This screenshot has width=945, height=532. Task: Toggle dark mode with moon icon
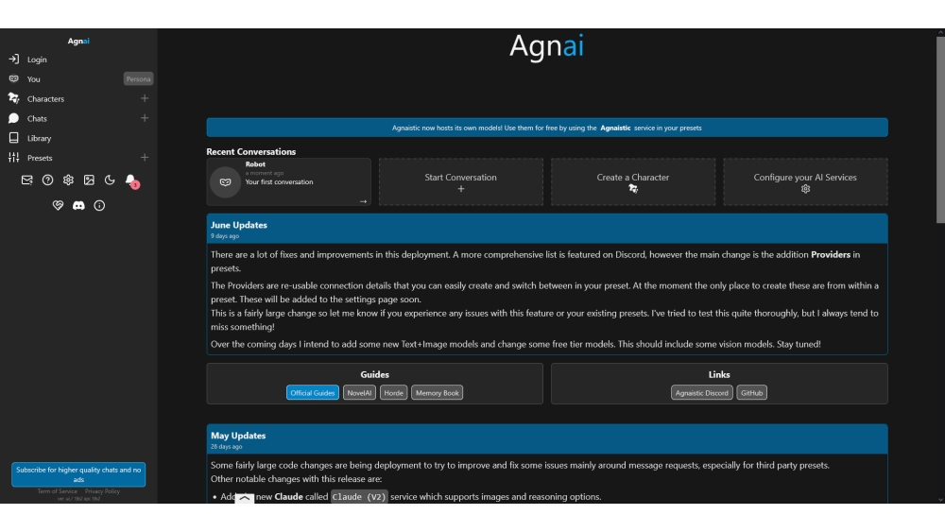[x=110, y=180]
